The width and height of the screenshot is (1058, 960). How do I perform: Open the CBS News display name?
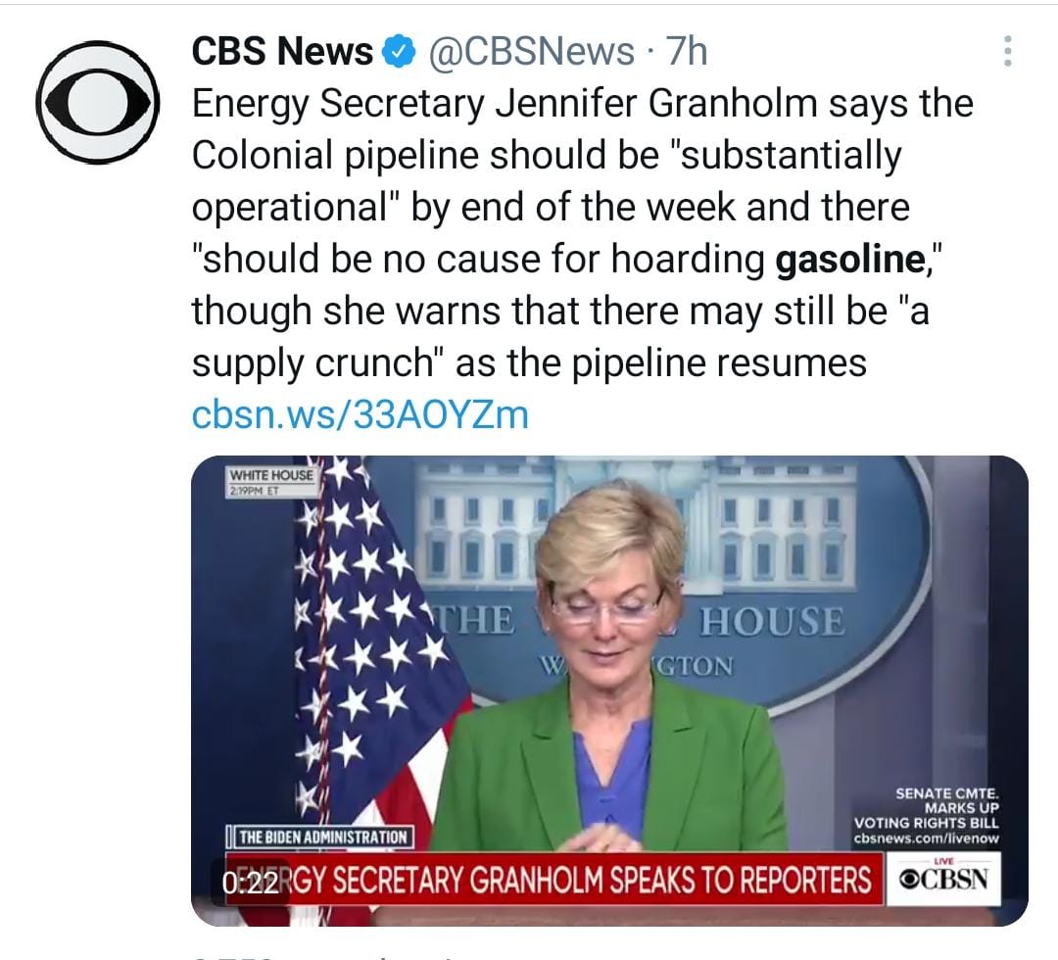pos(282,53)
